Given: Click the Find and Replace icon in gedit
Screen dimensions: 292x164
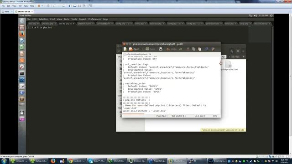Looking at the screenshot, I should 213,49.
